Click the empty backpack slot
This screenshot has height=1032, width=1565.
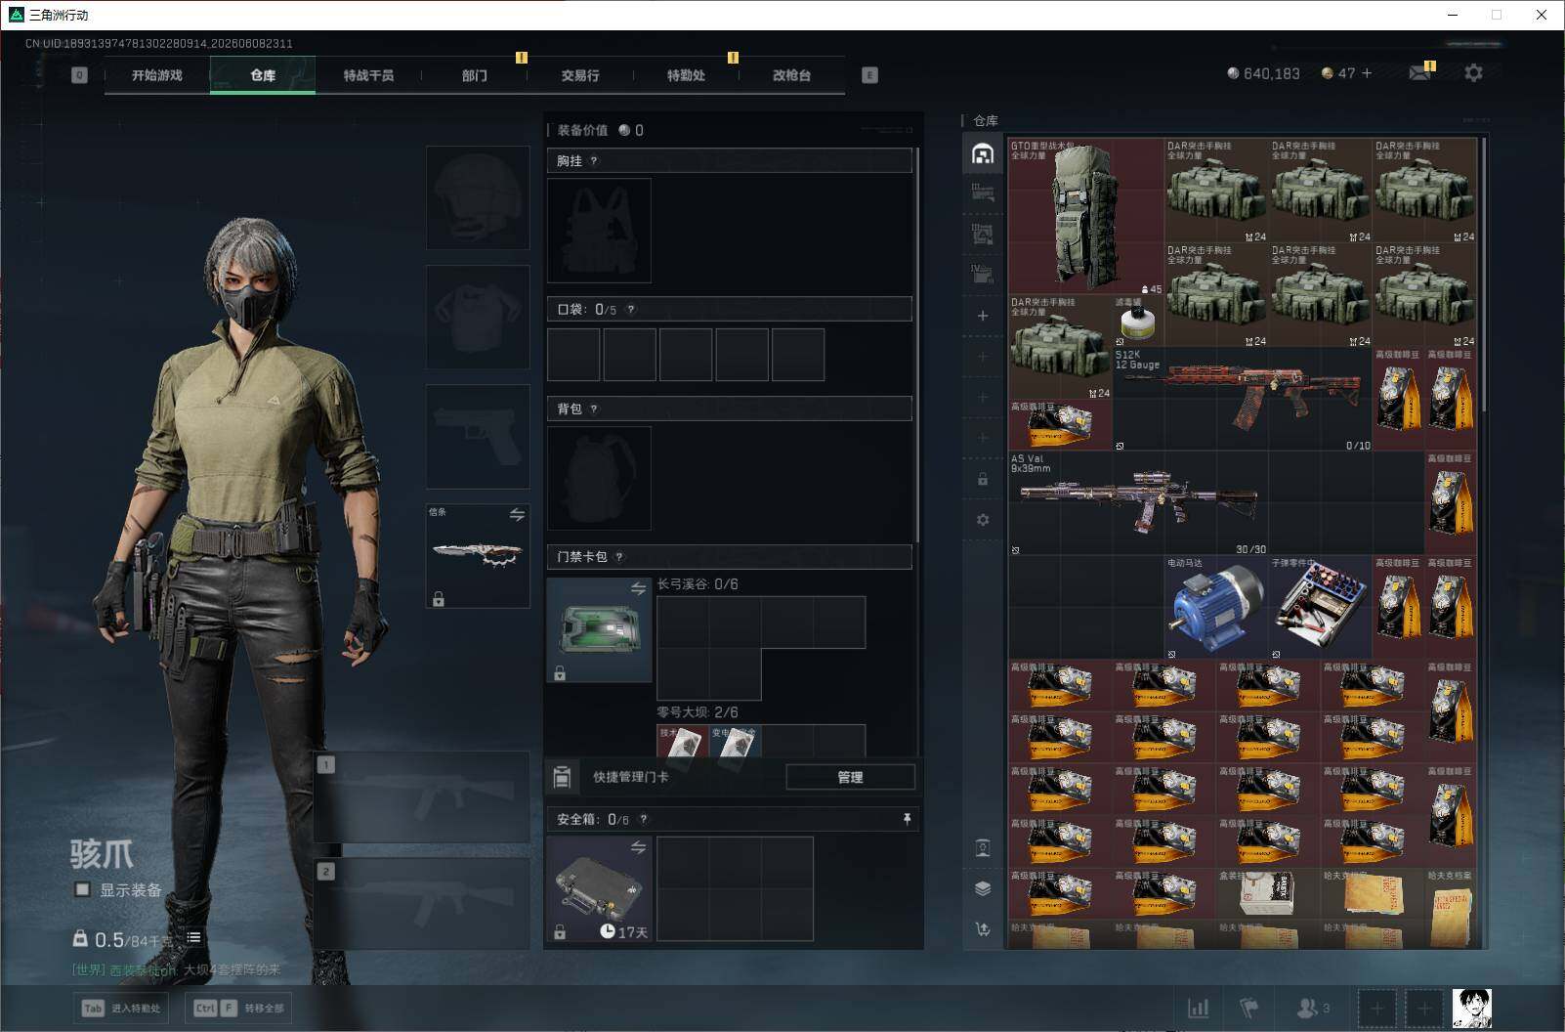[x=599, y=478]
